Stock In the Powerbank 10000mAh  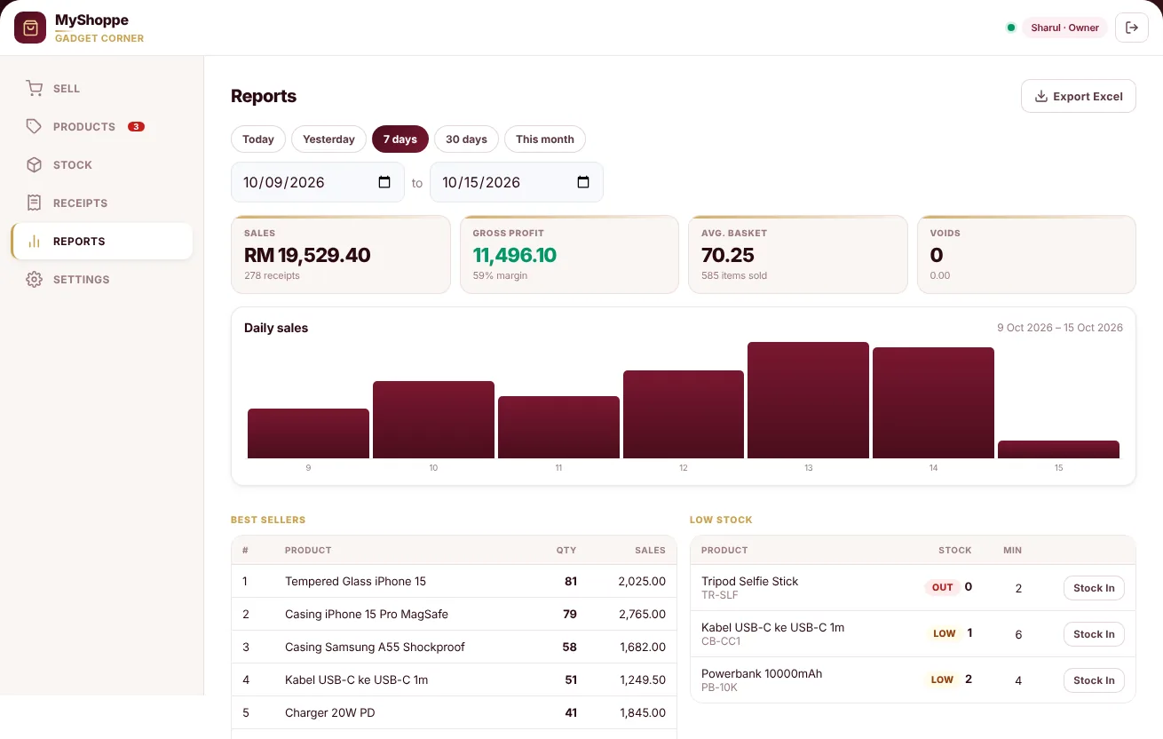click(1094, 680)
